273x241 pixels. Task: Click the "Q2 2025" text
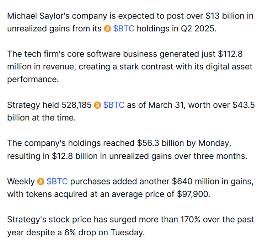click(198, 28)
